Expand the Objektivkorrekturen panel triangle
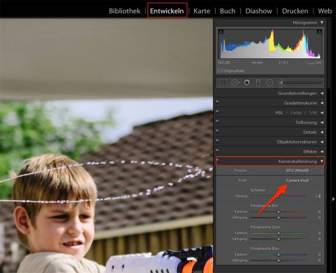 (322, 142)
